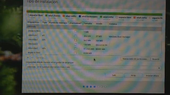The width and height of the screenshot is (170, 95).
Task: Click the 117305 MB size value
Action: [x=89, y=49]
